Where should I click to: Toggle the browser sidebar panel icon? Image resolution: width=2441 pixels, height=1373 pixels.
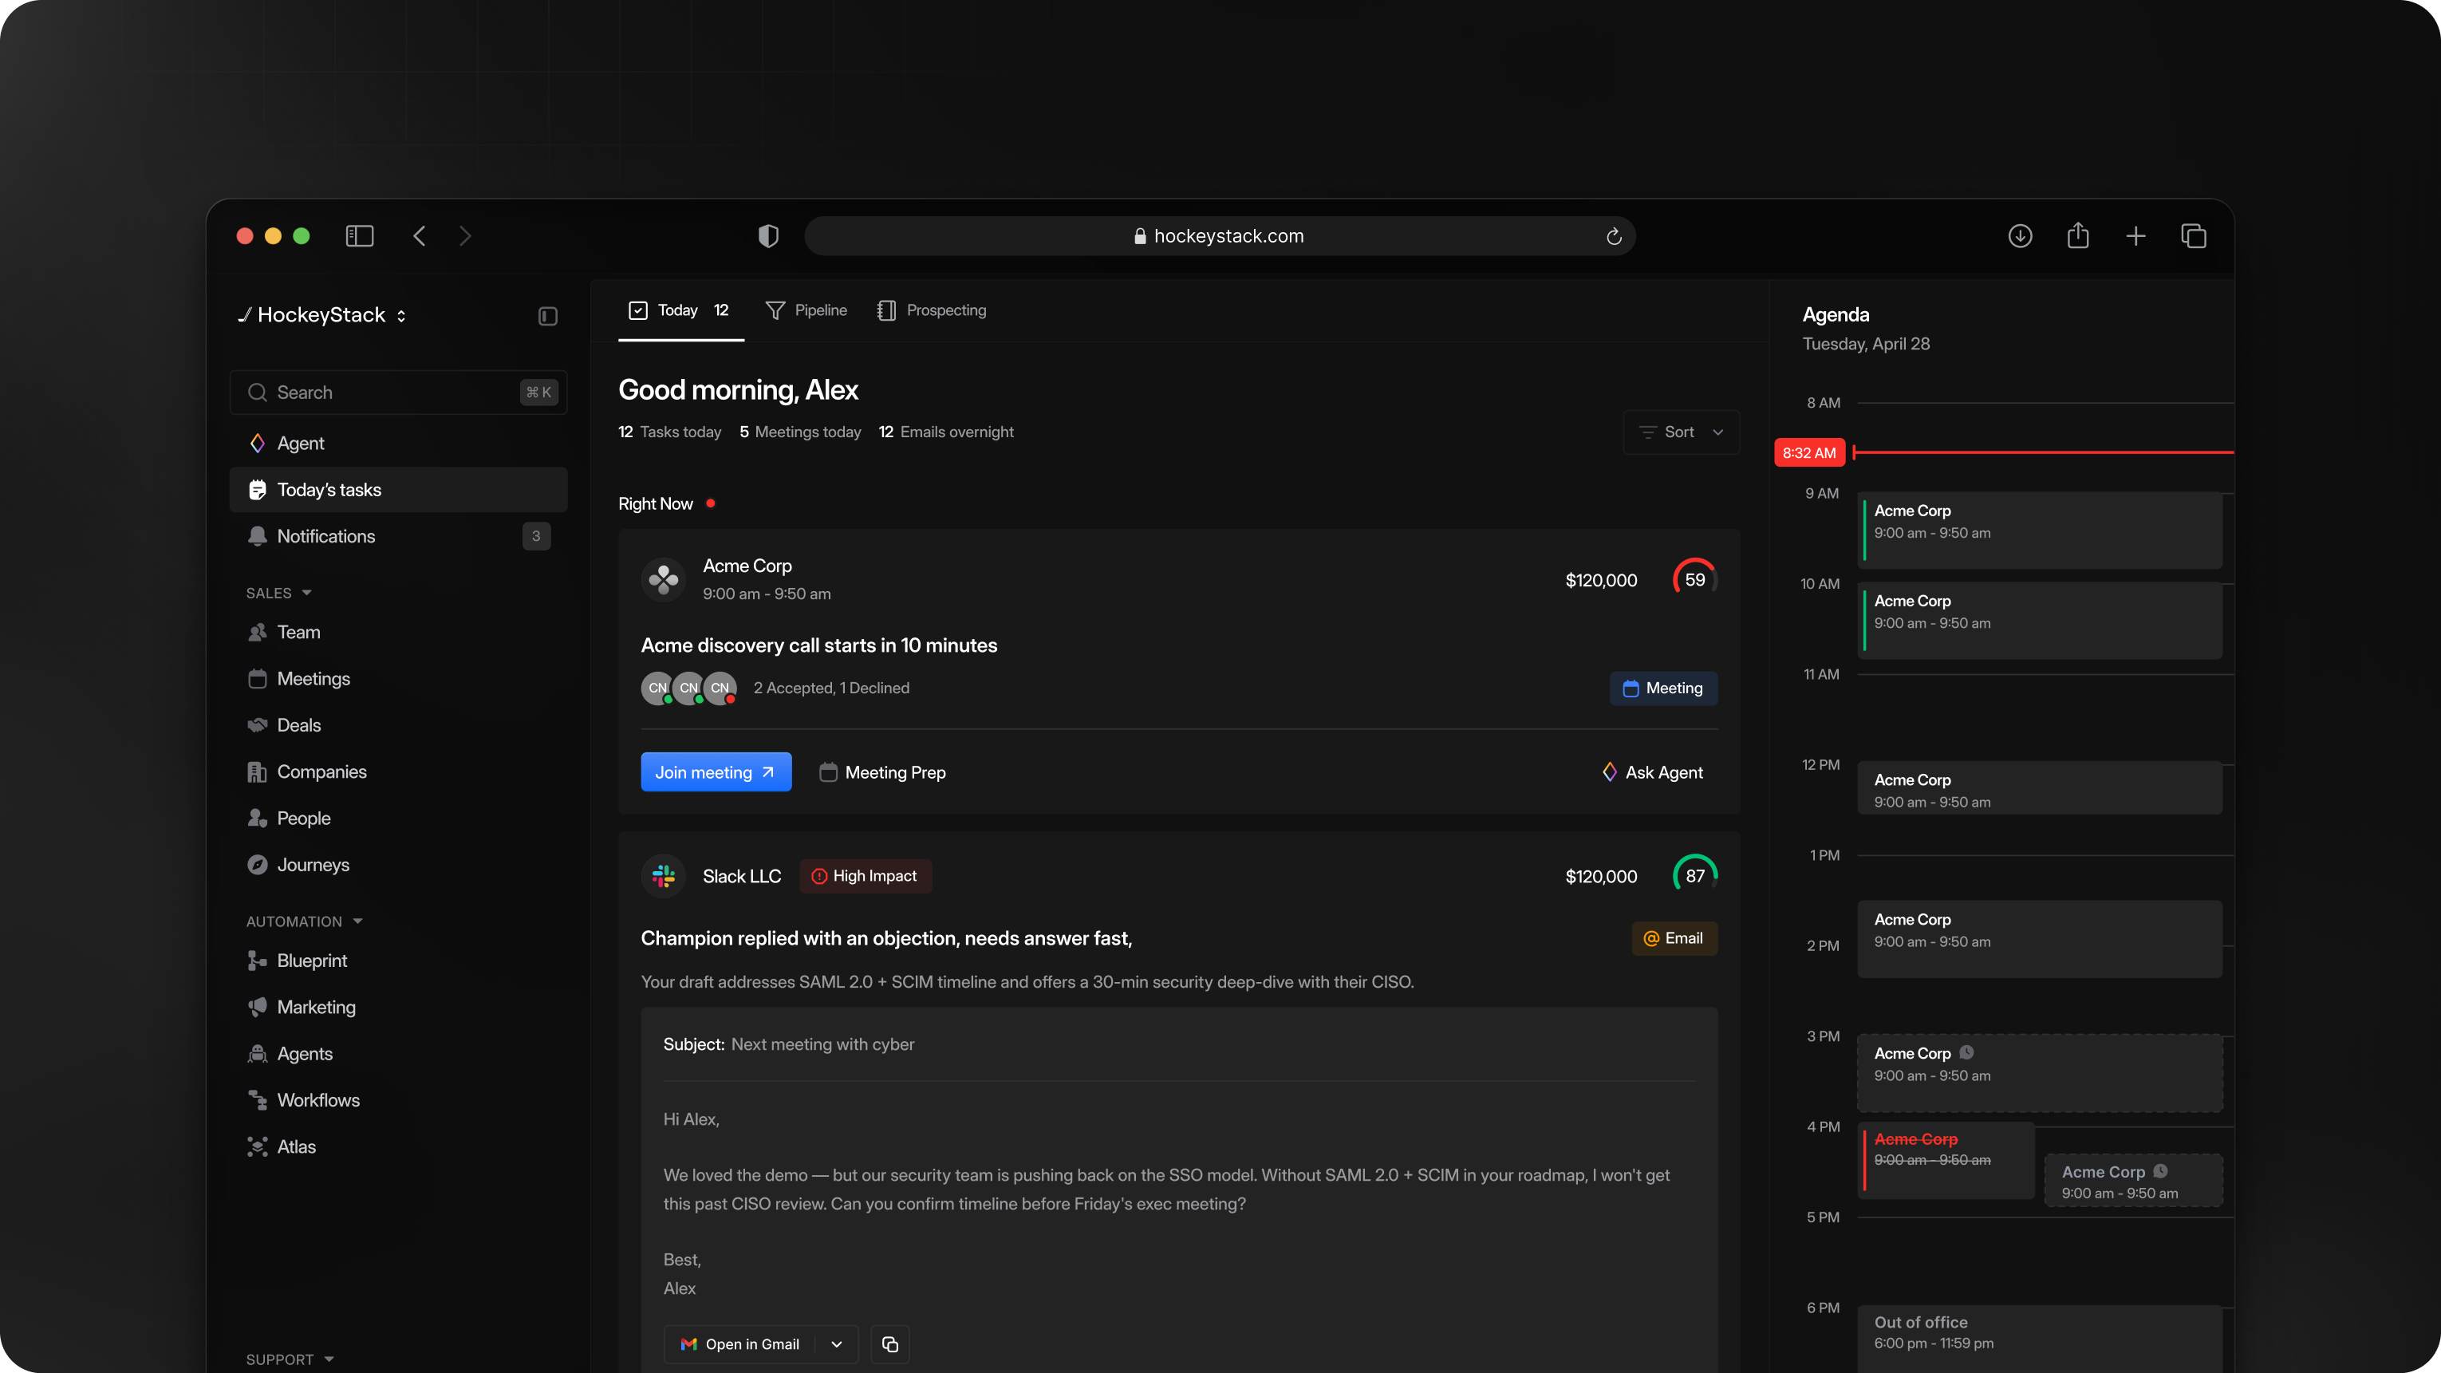[359, 236]
